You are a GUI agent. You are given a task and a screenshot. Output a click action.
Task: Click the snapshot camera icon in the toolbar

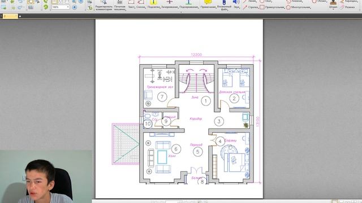point(31,7)
